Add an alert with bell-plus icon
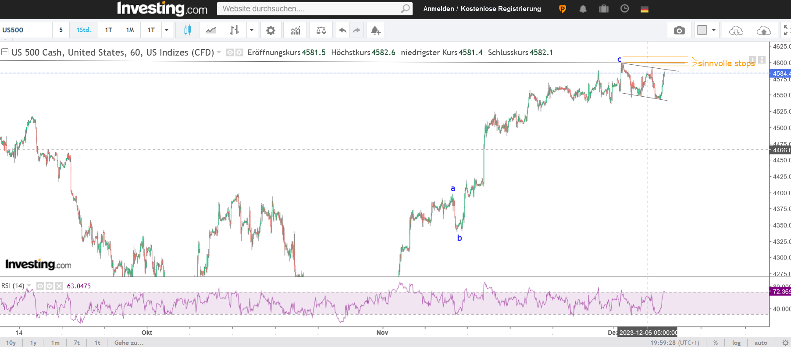Viewport: 791px width, 347px height. (x=376, y=30)
